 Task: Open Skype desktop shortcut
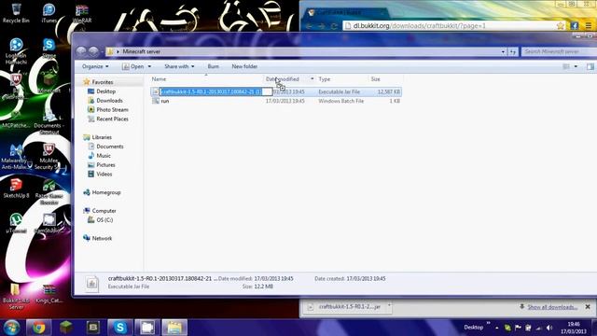pyautogui.click(x=49, y=49)
